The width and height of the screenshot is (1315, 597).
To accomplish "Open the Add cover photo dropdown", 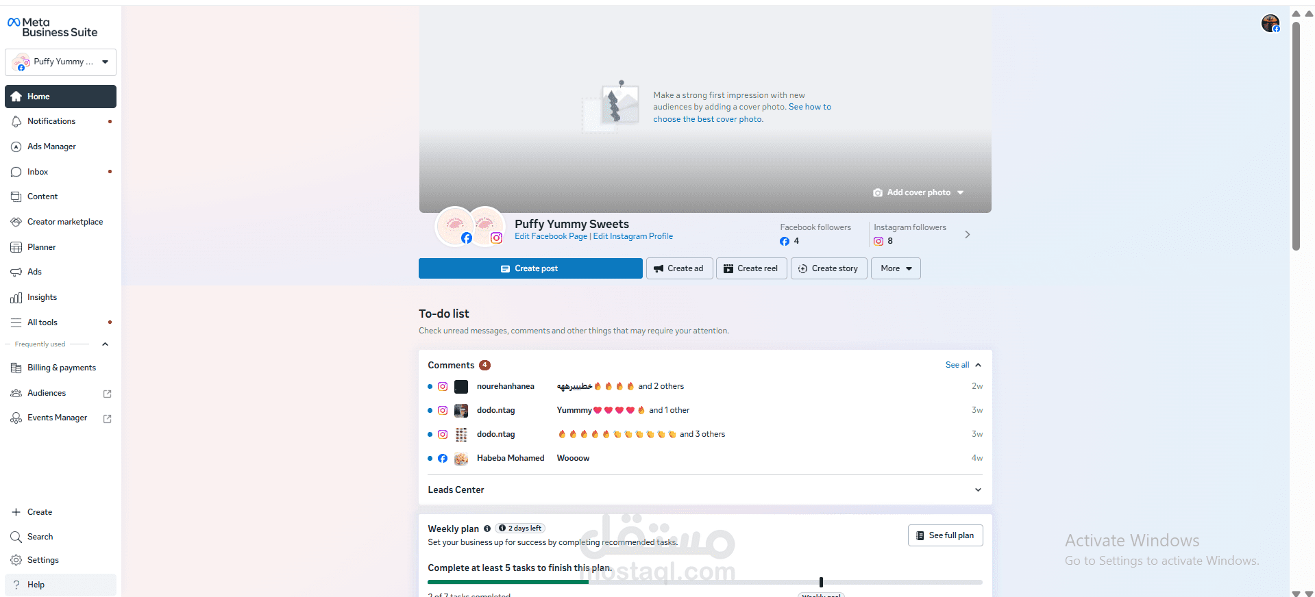I will (918, 192).
